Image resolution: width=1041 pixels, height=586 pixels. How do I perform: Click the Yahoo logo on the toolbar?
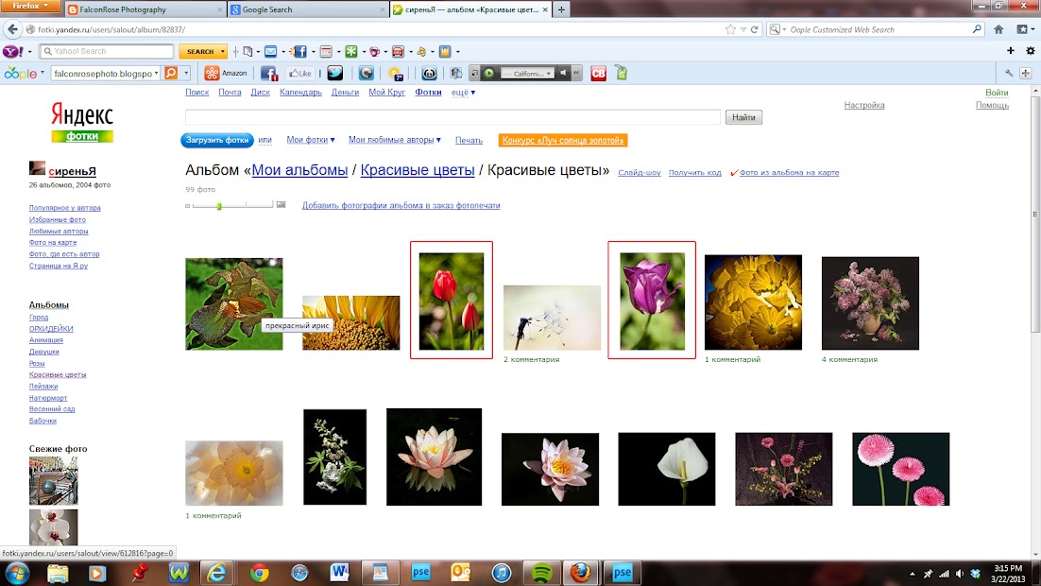click(x=13, y=51)
